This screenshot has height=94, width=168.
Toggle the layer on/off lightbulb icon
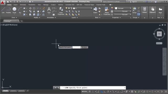coord(66,8)
